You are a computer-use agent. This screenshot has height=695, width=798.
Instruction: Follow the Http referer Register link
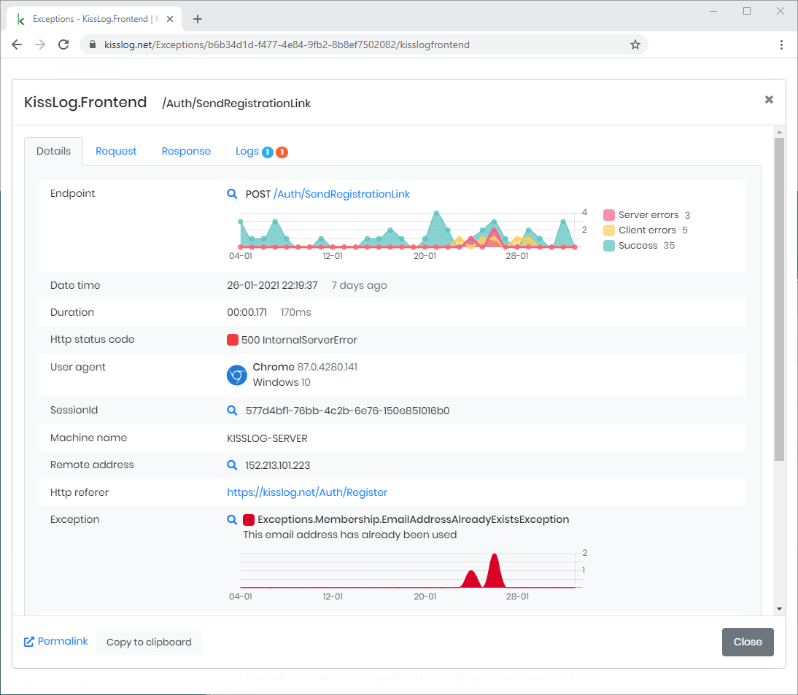pyautogui.click(x=307, y=492)
